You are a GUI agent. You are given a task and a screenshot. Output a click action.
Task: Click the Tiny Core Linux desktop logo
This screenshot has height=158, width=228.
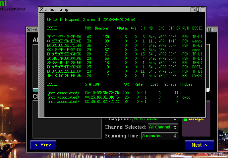(13, 6)
